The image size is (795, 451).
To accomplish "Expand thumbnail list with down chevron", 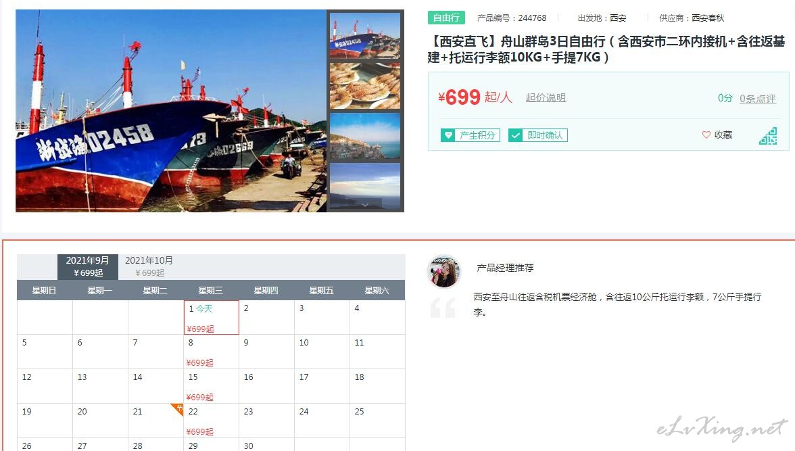I will point(365,204).
